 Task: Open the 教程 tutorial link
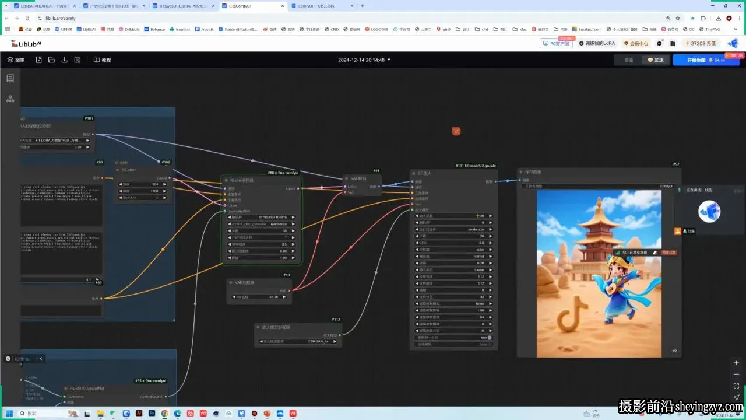coord(102,60)
